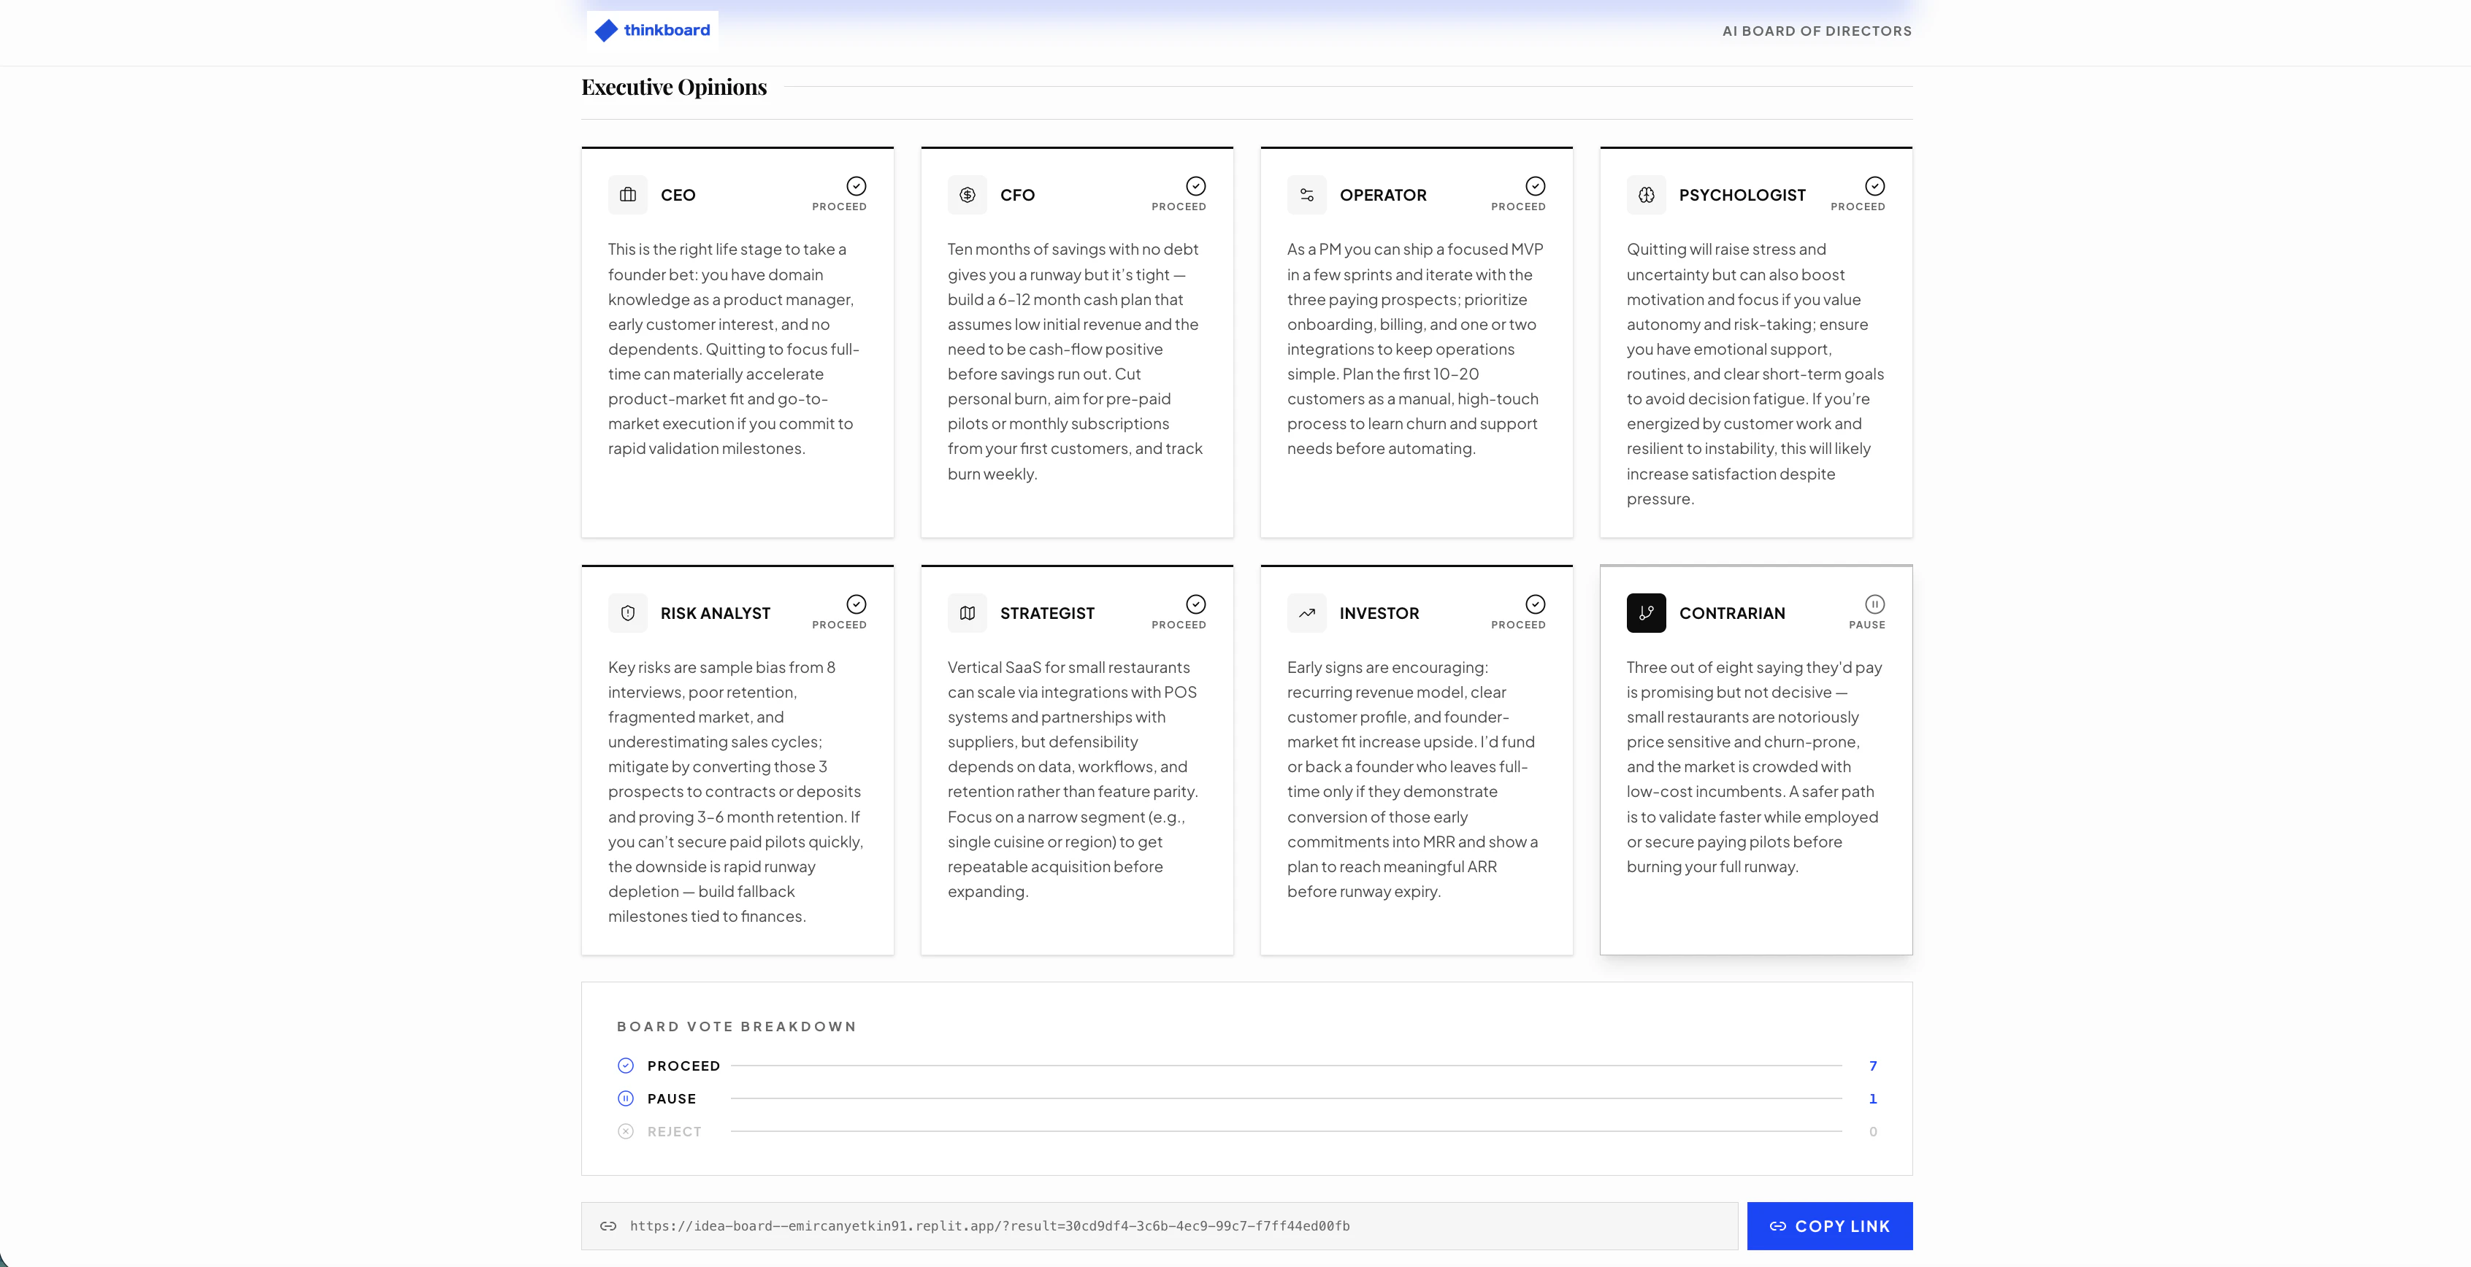Click the Investor trending arrow icon
This screenshot has height=1267, width=2471.
click(1306, 613)
